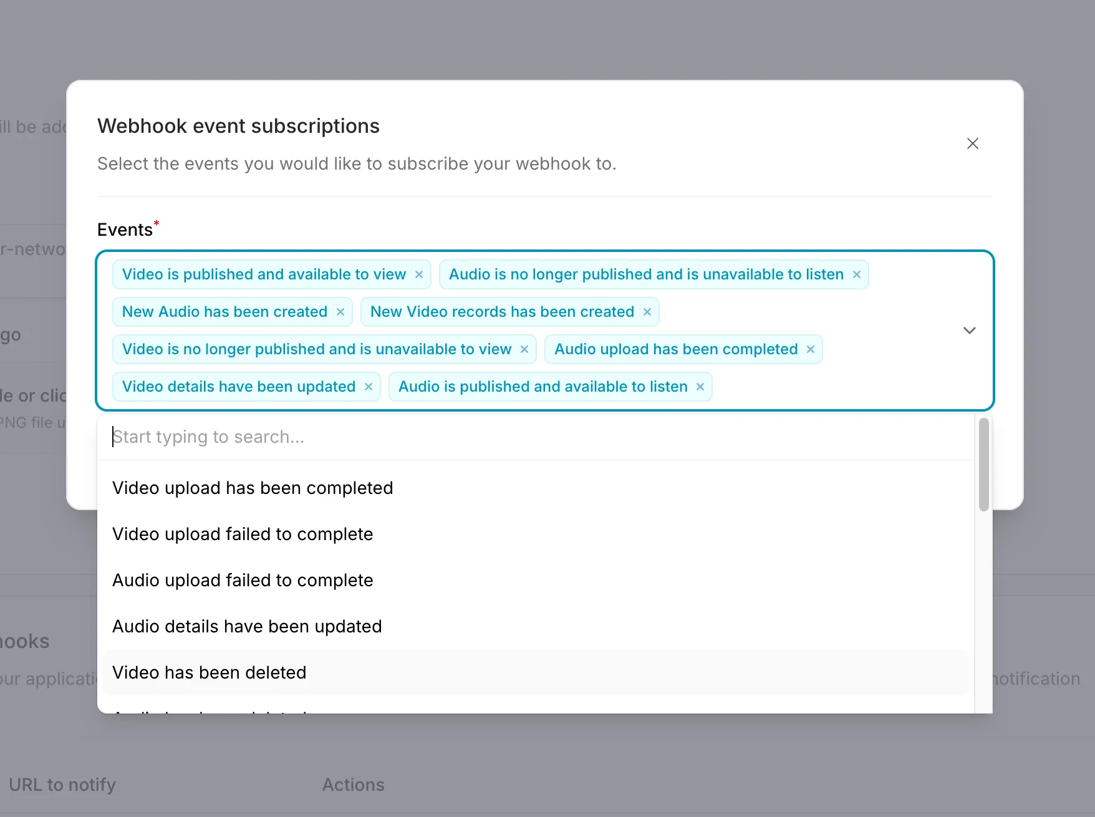Screen dimensions: 1095x817
Task: Click the 'New Audio has been created' chip label
Action: point(223,312)
